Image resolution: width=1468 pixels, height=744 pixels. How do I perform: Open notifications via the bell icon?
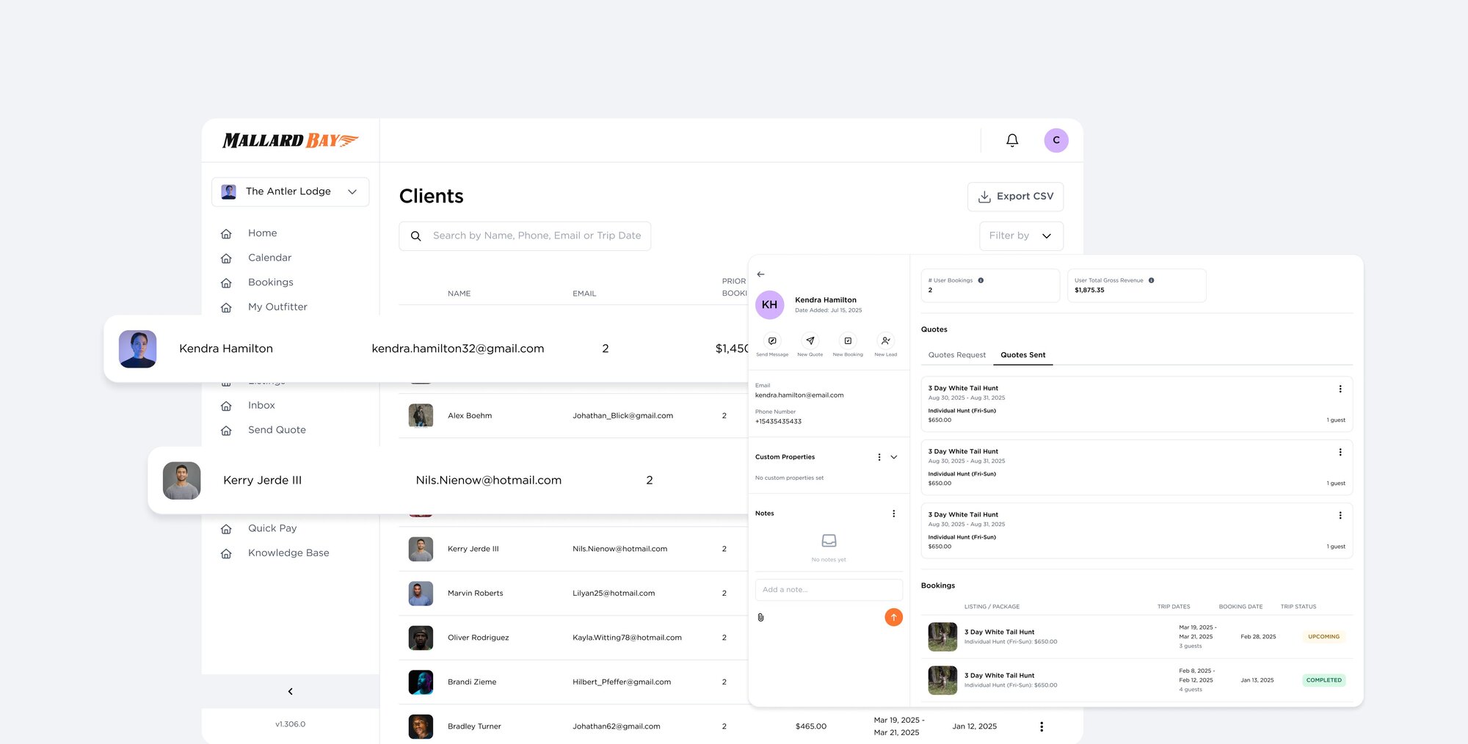point(1011,139)
